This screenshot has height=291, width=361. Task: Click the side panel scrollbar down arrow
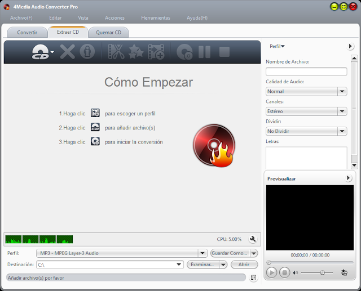[354, 165]
